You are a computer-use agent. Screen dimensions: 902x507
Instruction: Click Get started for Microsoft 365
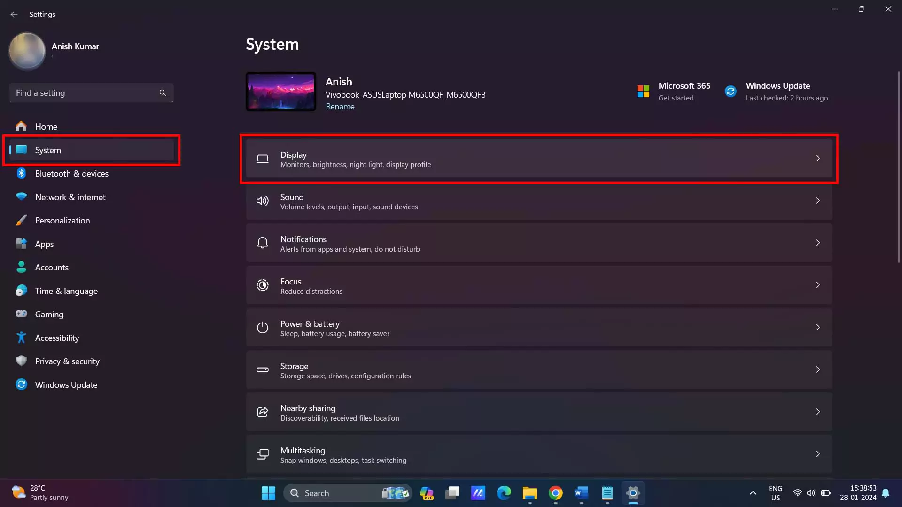click(x=676, y=98)
